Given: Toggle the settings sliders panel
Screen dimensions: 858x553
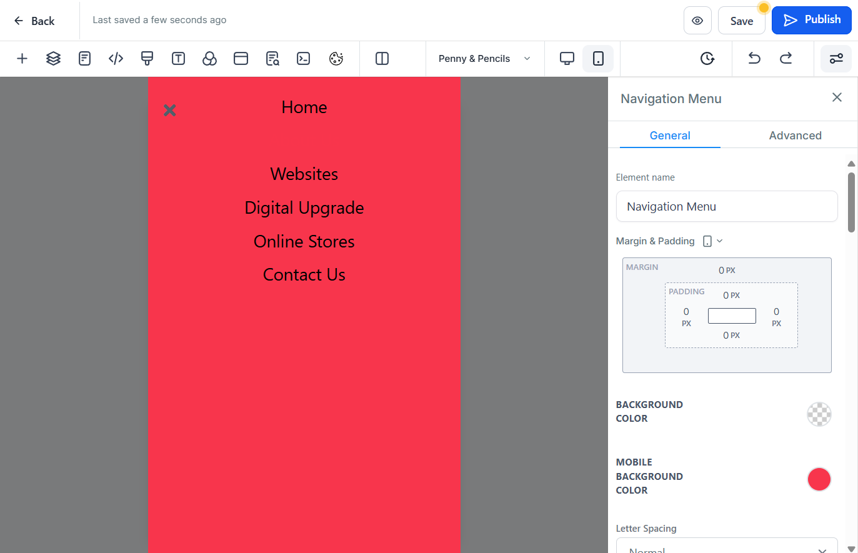Looking at the screenshot, I should (x=836, y=59).
